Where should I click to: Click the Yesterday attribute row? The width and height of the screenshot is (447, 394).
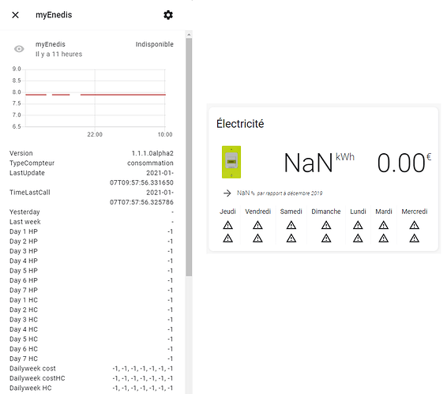click(x=92, y=212)
